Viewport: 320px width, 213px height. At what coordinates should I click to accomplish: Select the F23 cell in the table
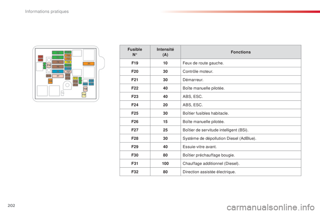click(x=135, y=97)
